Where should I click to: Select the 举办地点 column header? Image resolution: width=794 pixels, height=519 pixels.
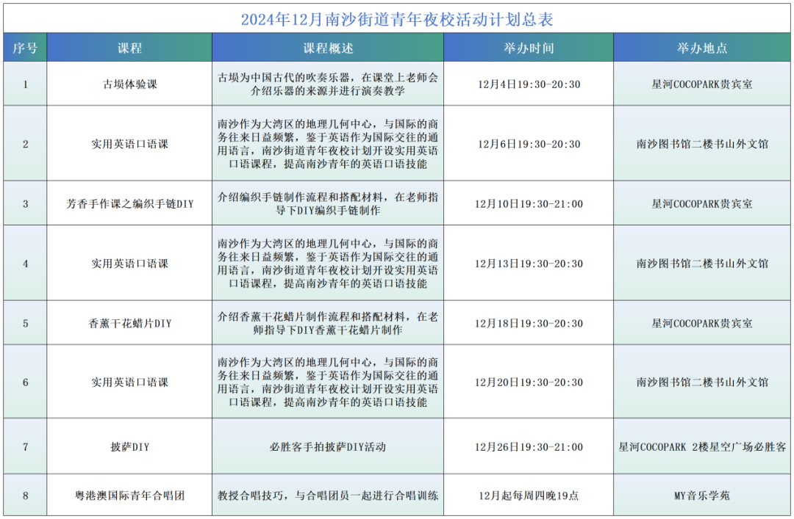click(x=702, y=48)
